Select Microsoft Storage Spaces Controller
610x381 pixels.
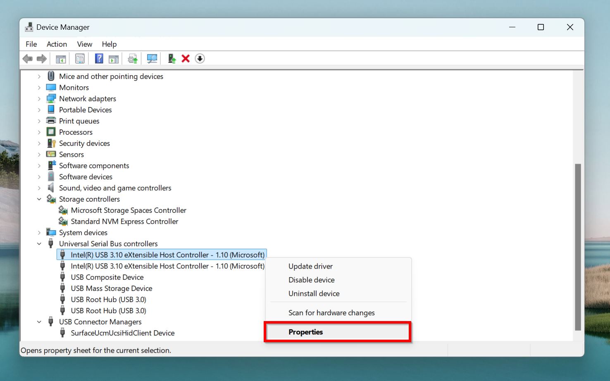(x=129, y=210)
